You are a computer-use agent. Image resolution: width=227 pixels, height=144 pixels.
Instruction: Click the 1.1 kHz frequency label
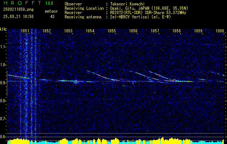pyautogui.click(x=3, y=47)
